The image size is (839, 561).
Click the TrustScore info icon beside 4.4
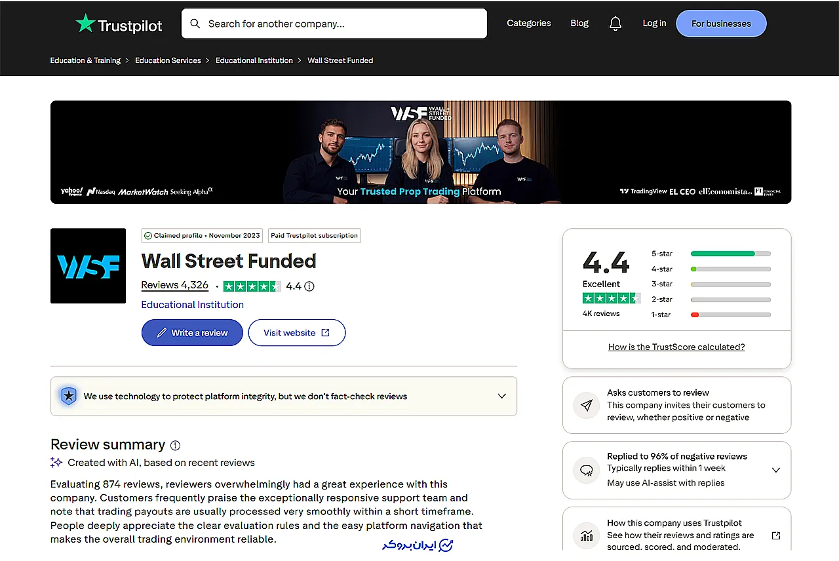tap(309, 286)
